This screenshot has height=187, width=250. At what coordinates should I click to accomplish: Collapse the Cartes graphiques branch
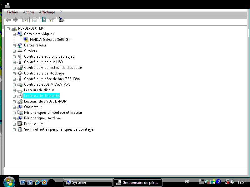point(14,34)
